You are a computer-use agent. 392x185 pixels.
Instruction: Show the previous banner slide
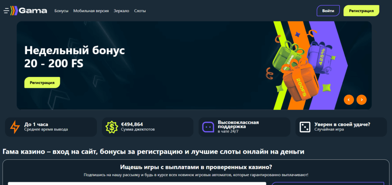click(349, 100)
